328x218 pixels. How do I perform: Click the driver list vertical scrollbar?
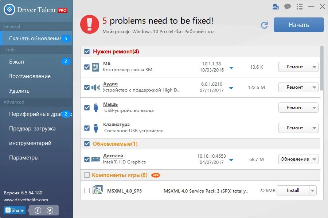[322, 68]
